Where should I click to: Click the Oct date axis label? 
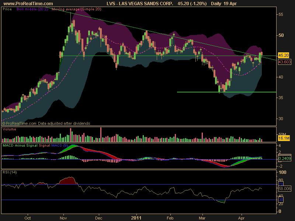pyautogui.click(x=28, y=218)
